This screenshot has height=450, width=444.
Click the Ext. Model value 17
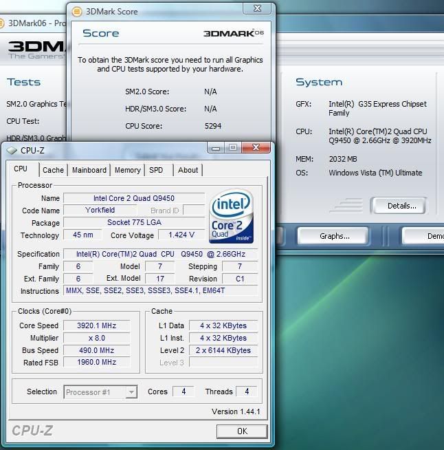pos(160,279)
